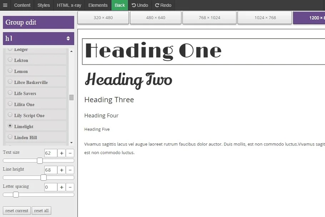Click the Text size slider handle
The width and height of the screenshot is (325, 217).
40,161
